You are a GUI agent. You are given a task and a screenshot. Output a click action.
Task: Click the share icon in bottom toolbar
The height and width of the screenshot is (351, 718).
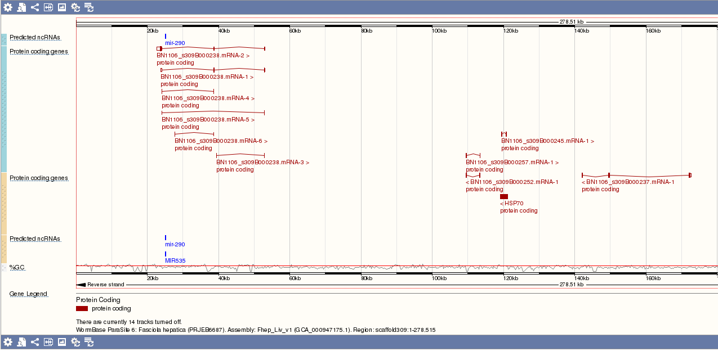(35, 342)
